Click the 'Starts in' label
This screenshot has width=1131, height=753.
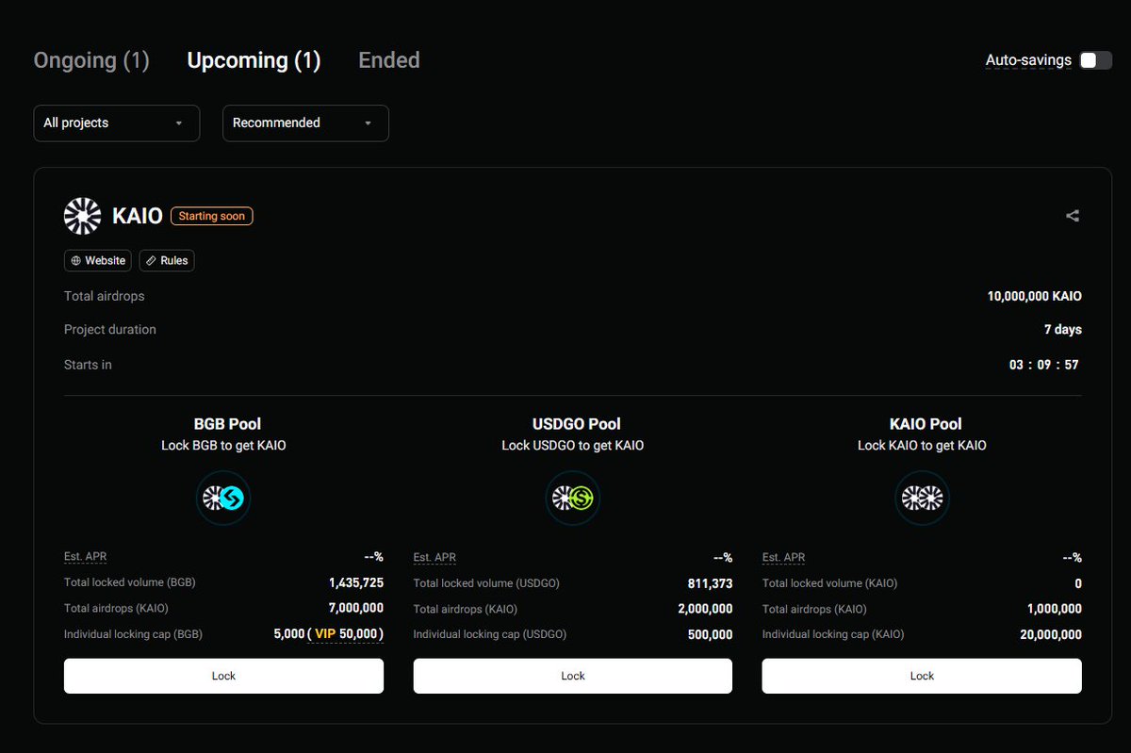coord(88,365)
